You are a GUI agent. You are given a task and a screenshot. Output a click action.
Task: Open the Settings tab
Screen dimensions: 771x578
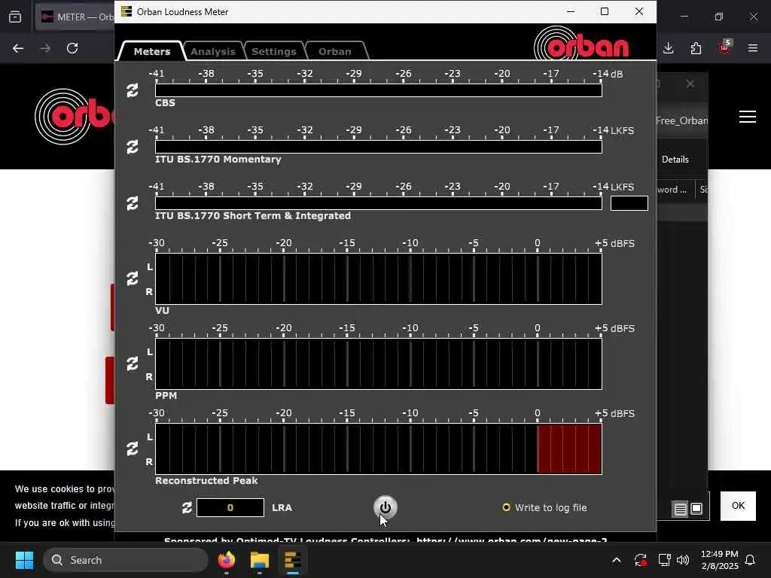tap(274, 51)
